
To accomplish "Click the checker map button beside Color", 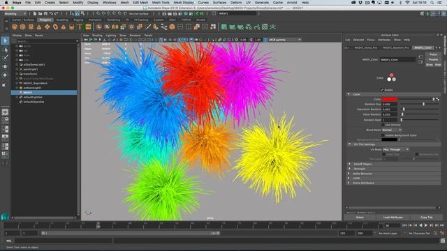I will pos(438,99).
